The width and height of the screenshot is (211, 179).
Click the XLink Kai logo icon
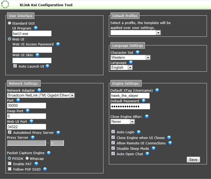click(5, 4)
